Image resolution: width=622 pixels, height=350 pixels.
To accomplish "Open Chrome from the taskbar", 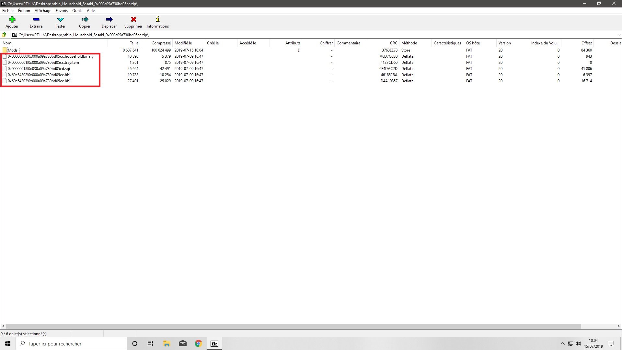I will click(x=198, y=344).
